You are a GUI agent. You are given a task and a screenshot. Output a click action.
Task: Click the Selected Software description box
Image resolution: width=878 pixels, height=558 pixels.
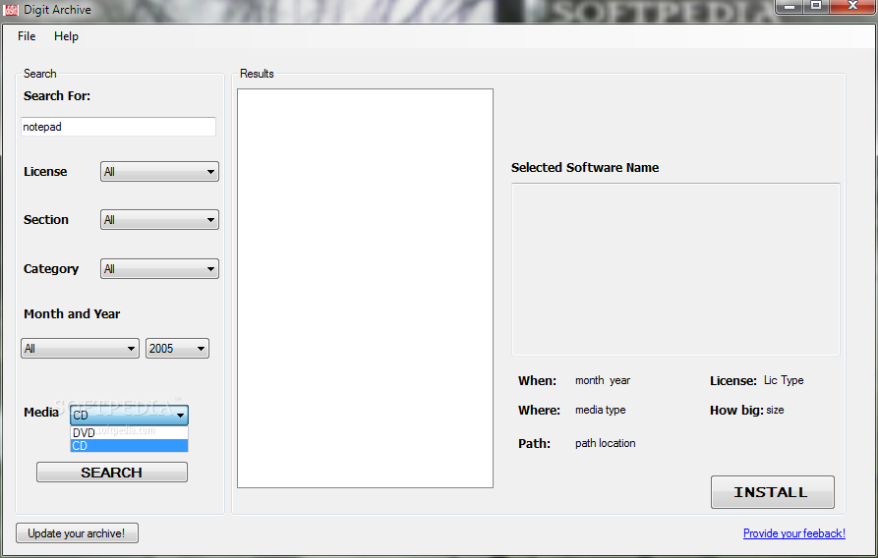675,269
